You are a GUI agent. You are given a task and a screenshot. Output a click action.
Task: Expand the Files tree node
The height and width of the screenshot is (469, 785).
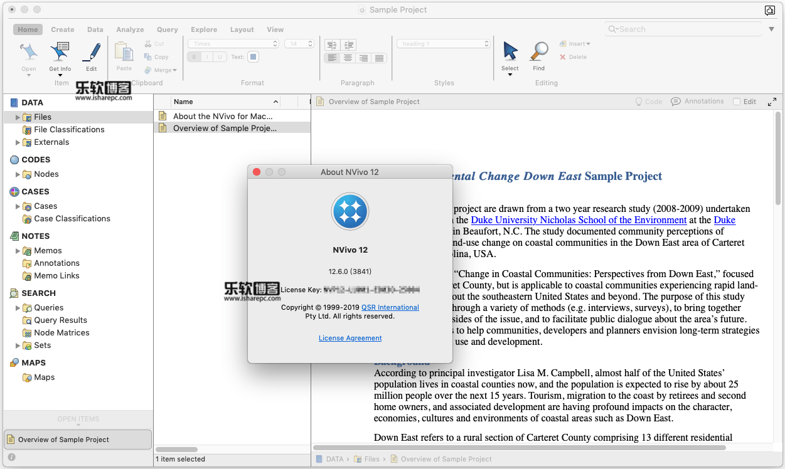pyautogui.click(x=18, y=117)
